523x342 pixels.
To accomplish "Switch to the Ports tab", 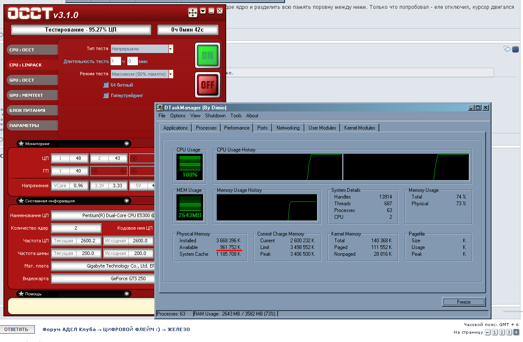I will [x=262, y=128].
